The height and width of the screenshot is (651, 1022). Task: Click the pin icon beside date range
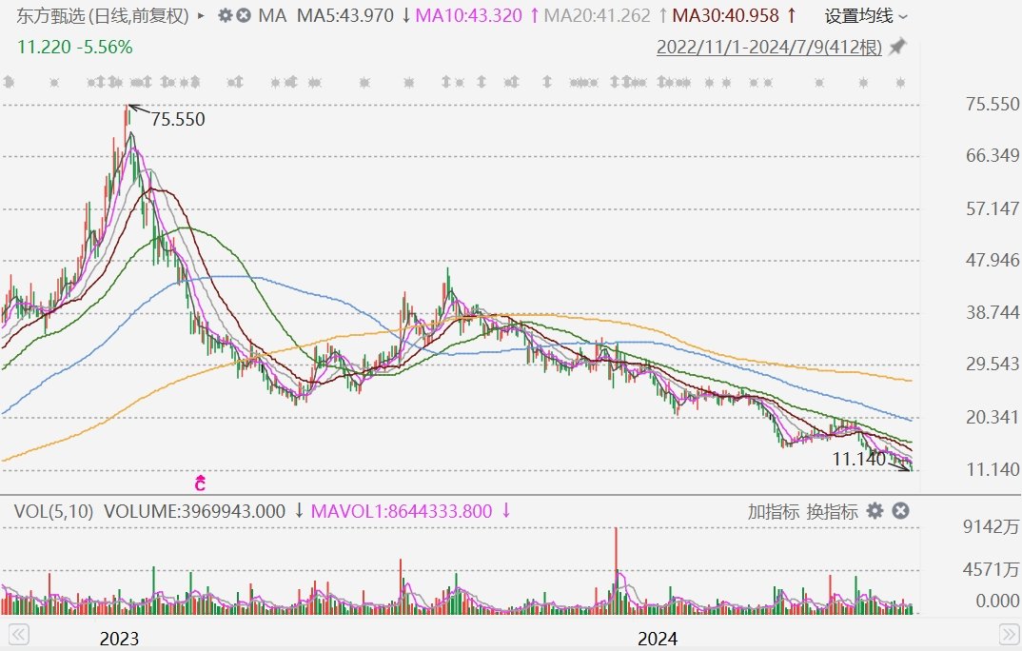[897, 47]
